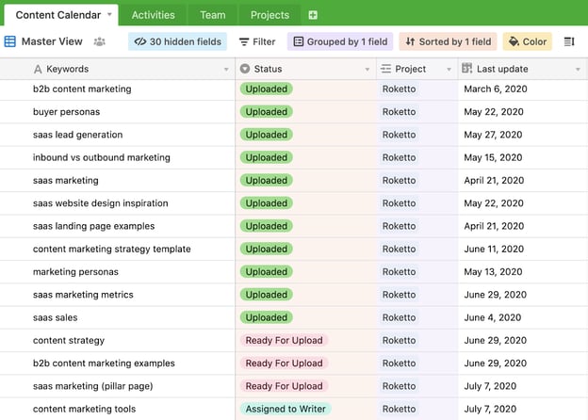Click the Grouped by 1 field button

click(337, 41)
